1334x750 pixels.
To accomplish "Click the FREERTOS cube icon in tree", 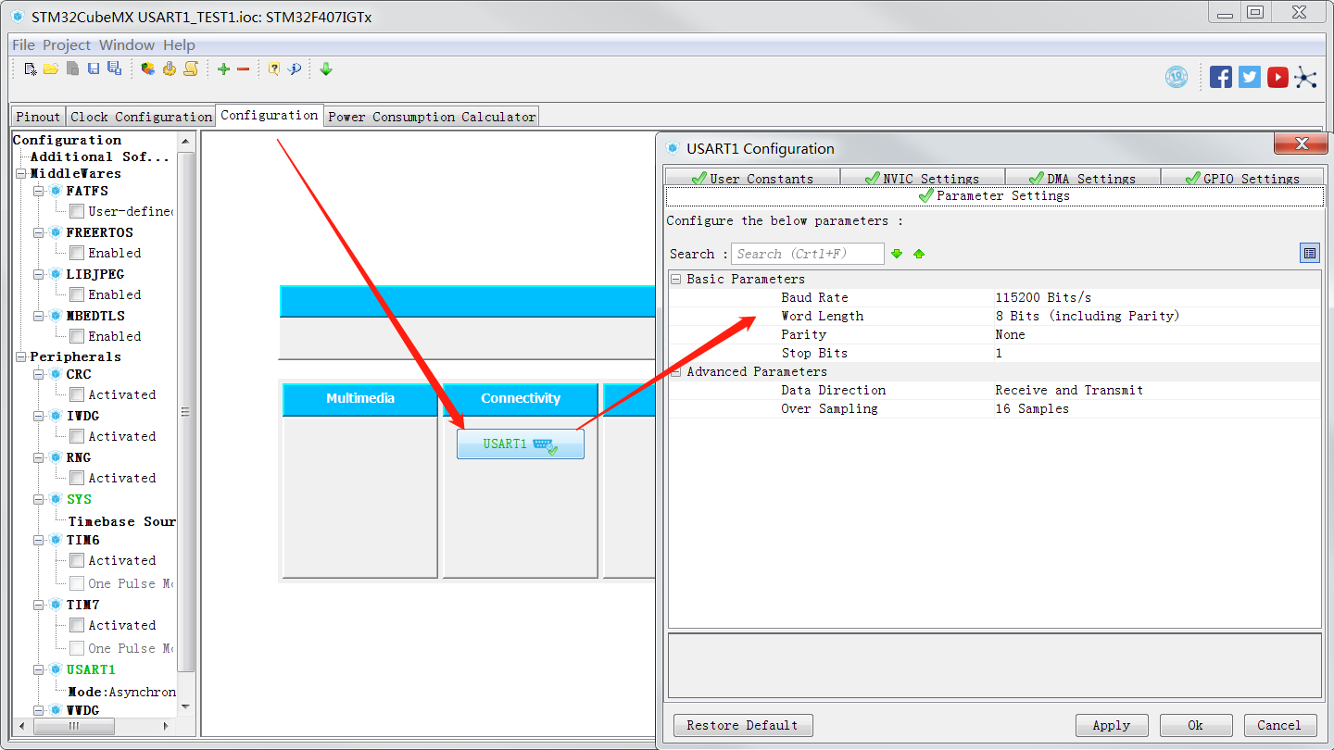I will click(56, 232).
